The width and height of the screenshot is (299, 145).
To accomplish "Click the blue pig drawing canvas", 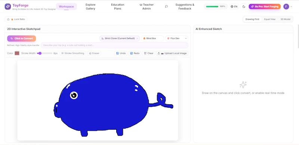I will coord(98,101).
